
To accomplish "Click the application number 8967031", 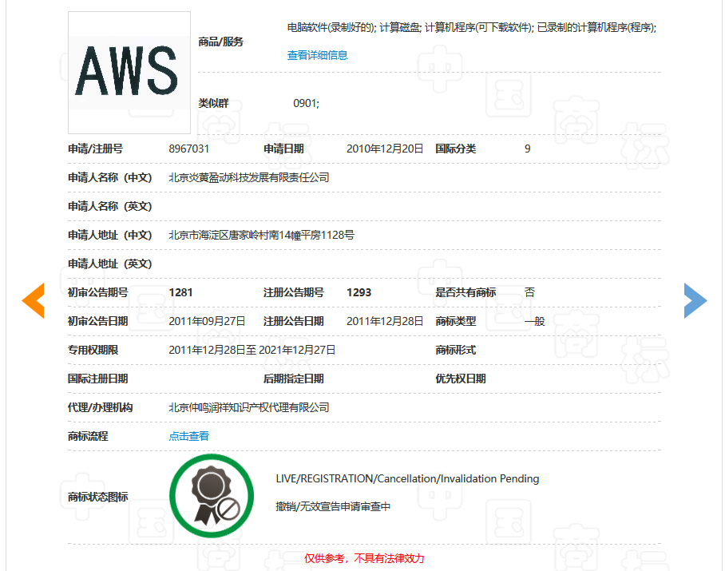I will point(189,149).
